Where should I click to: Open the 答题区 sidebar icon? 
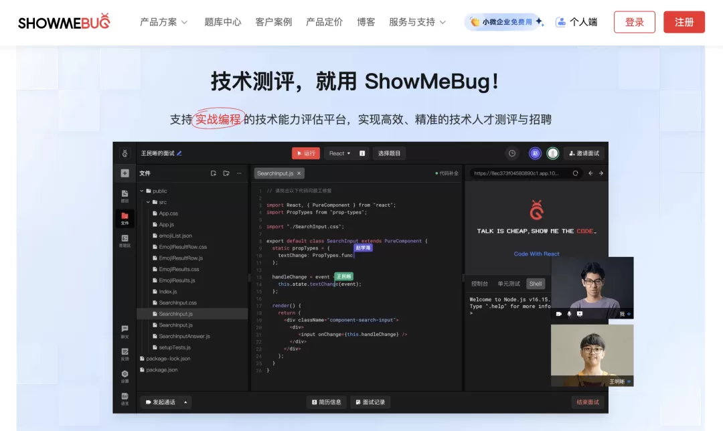[x=125, y=241]
